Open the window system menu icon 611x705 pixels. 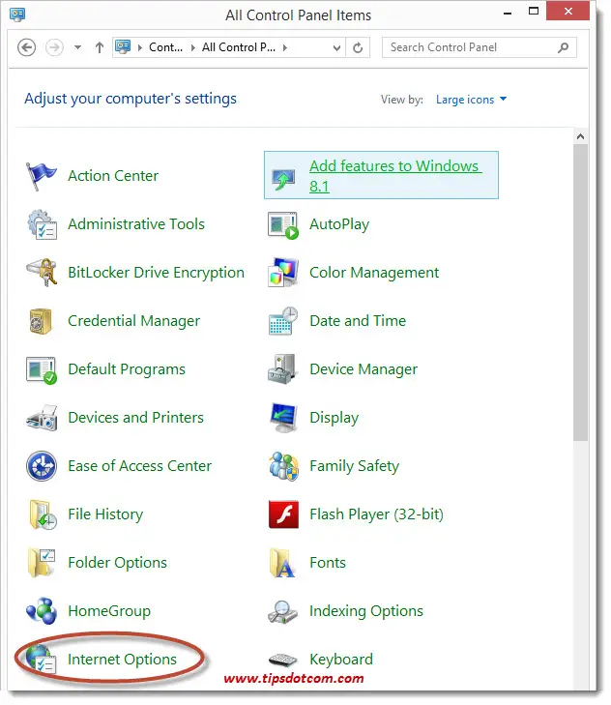pyautogui.click(x=17, y=15)
